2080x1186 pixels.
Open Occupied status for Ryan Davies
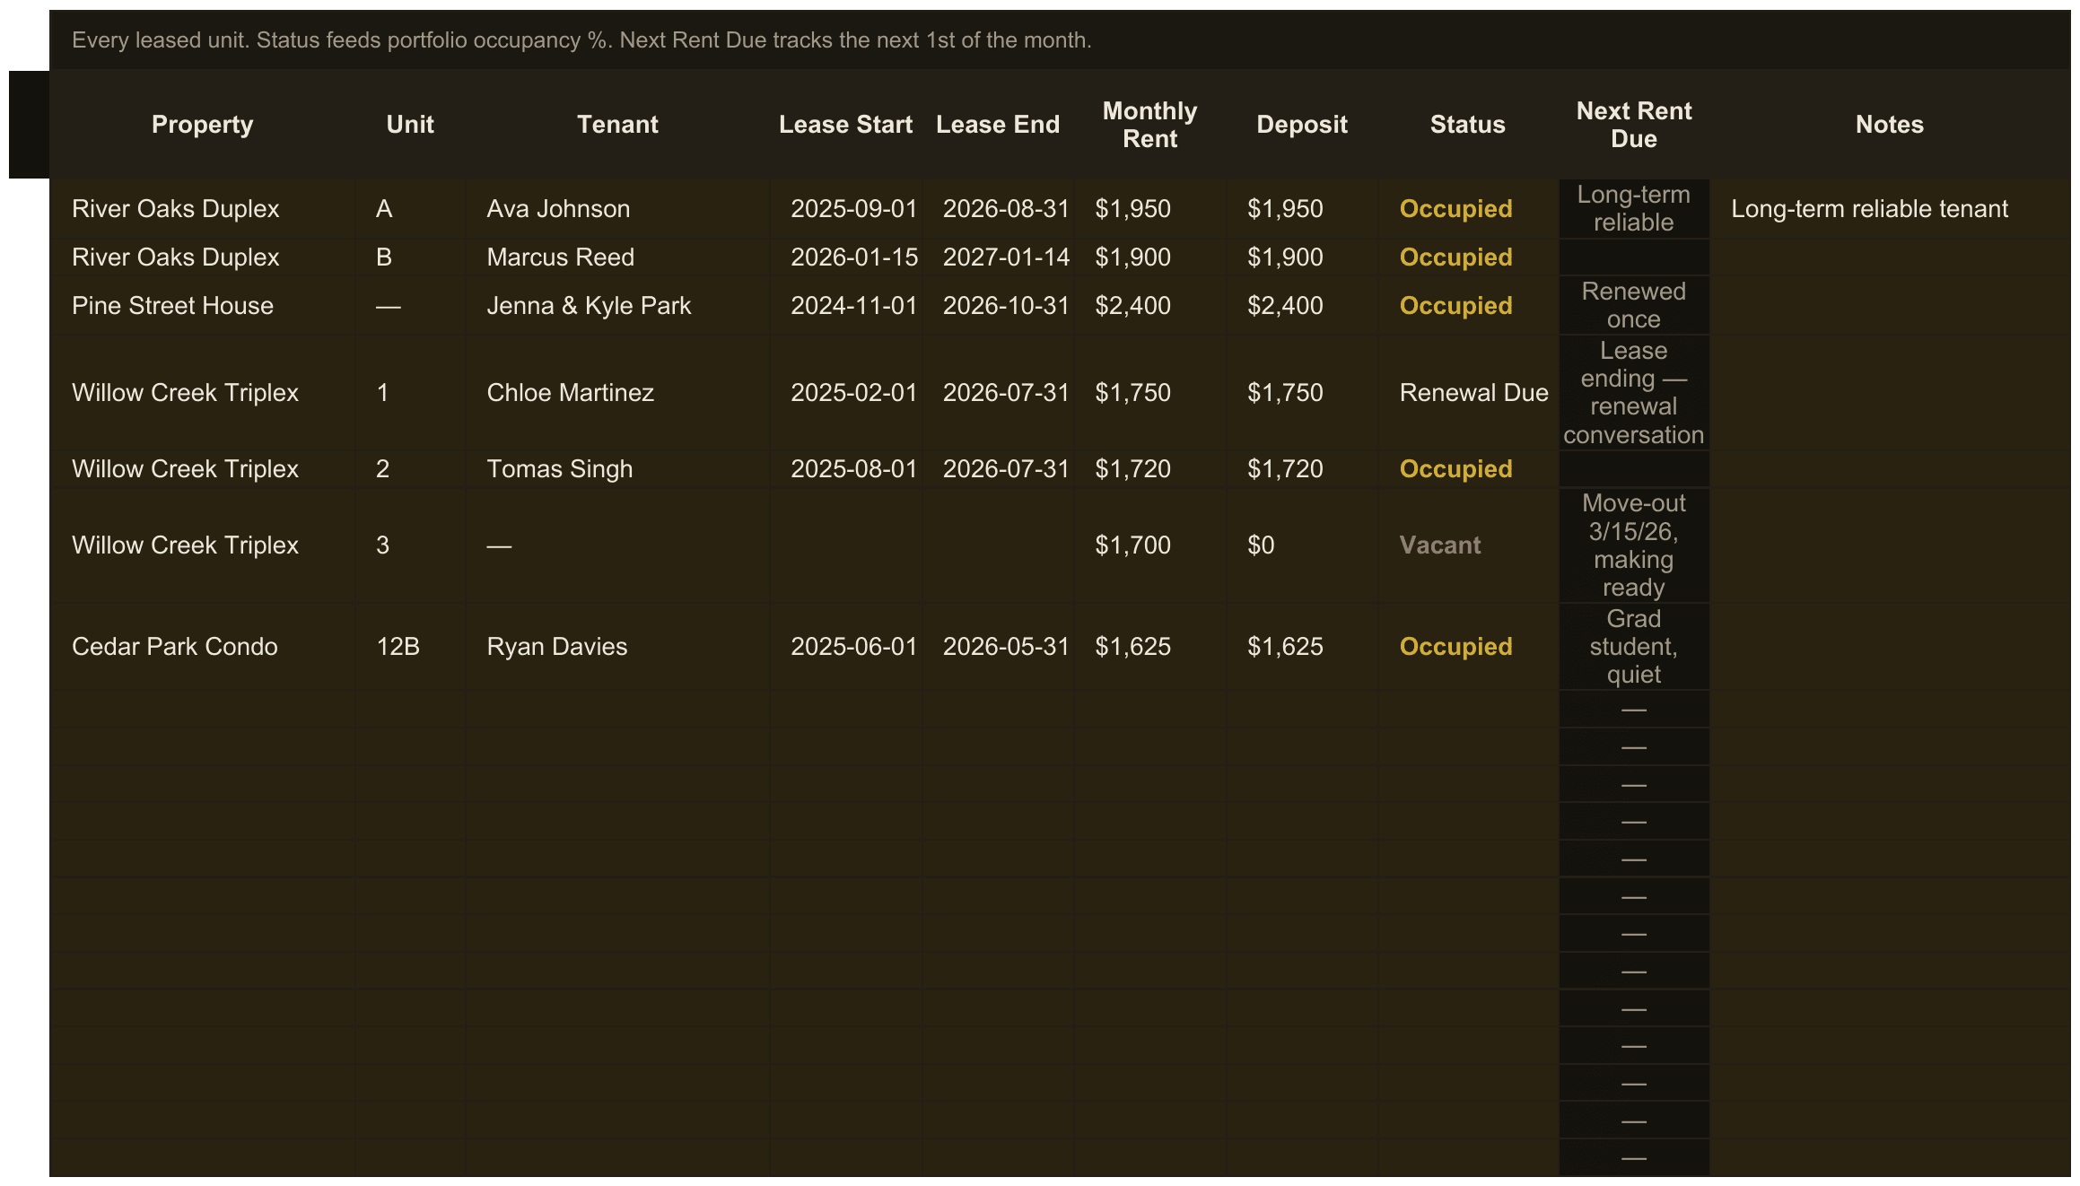[1468, 647]
